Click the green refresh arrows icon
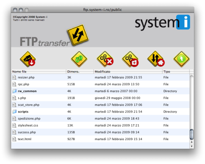This screenshot has height=164, width=205. coord(79,59)
